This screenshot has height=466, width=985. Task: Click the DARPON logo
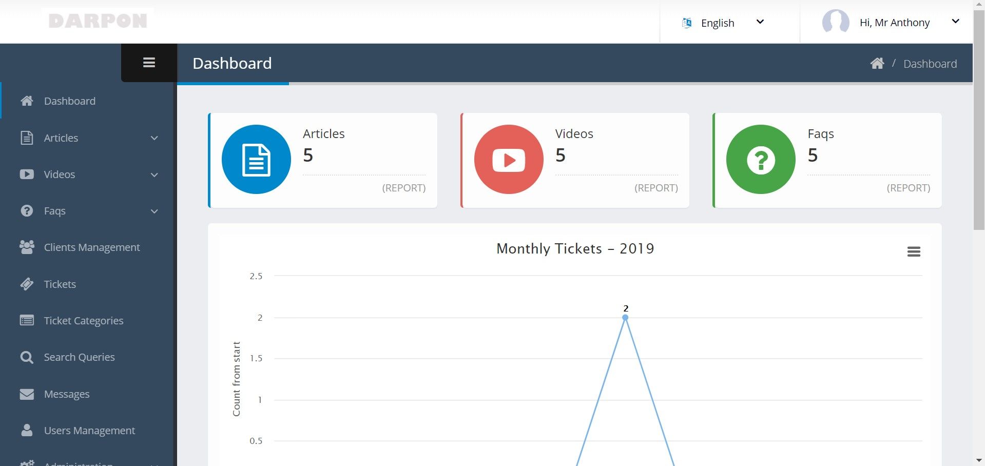(98, 21)
